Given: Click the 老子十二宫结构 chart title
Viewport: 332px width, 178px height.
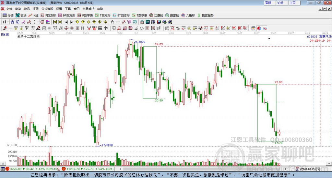Looking at the screenshot, I should coord(29,37).
